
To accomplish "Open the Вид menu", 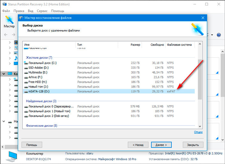I will tap(30, 11).
